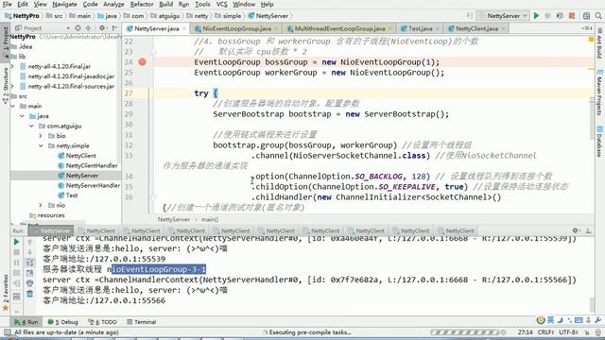The height and width of the screenshot is (340, 605).
Task: Pause output in the Run console sidebar
Action: click(16, 263)
